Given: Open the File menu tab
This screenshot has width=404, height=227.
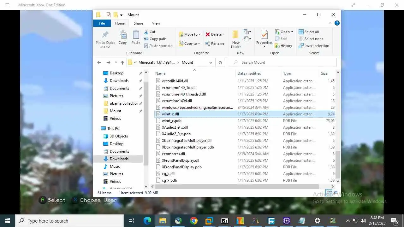Looking at the screenshot, I should coord(102,23).
